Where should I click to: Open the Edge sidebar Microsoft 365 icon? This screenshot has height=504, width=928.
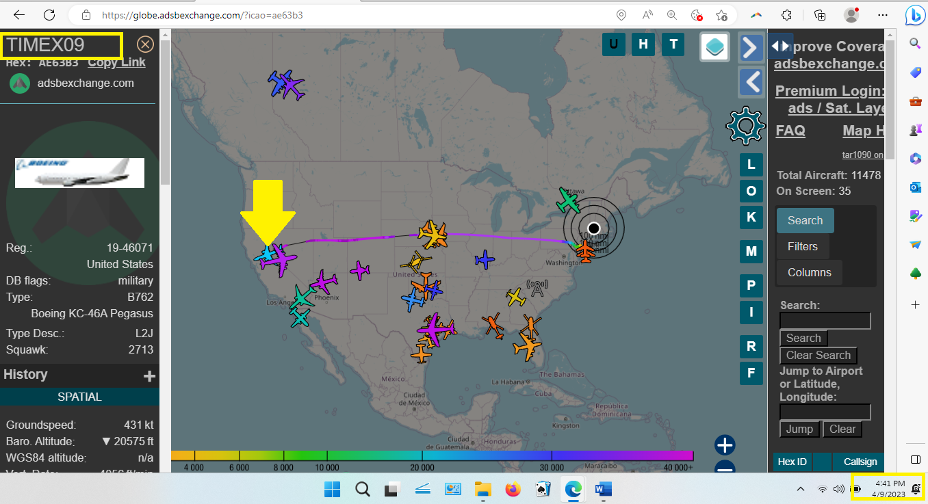tap(915, 159)
